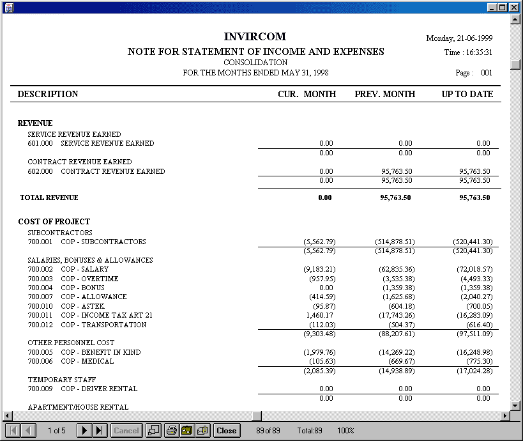Image resolution: width=523 pixels, height=441 pixels.
Task: Advance to the next report page
Action: (84, 430)
